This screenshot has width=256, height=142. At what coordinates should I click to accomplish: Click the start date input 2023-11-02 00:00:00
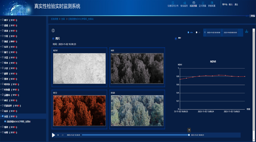213,33
